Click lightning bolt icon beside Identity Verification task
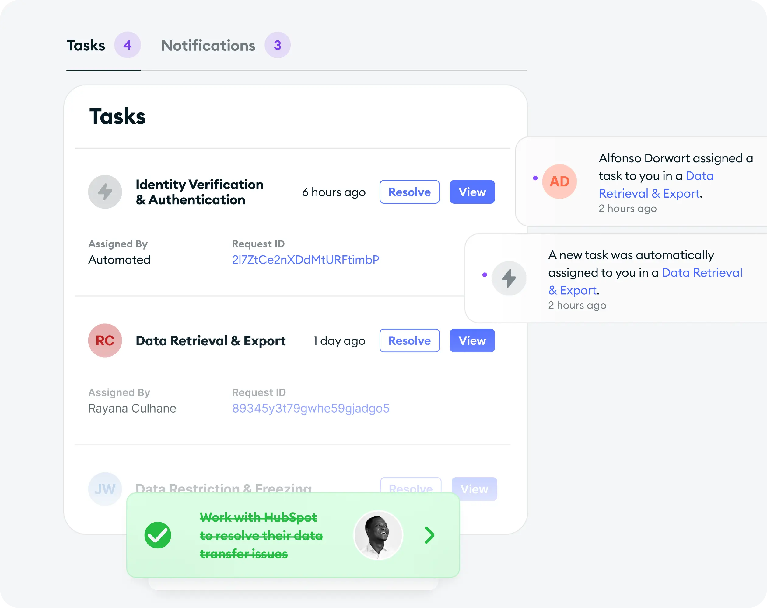Screen dimensions: 767x608 [105, 192]
